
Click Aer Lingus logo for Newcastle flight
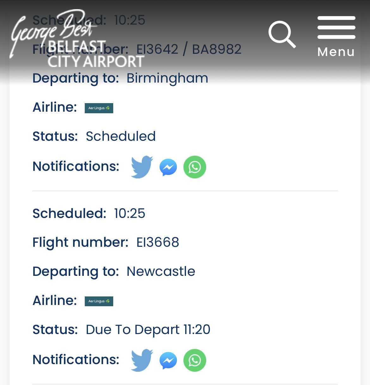pyautogui.click(x=99, y=301)
